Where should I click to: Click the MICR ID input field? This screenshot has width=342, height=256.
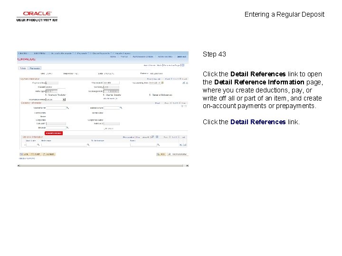tap(56, 128)
